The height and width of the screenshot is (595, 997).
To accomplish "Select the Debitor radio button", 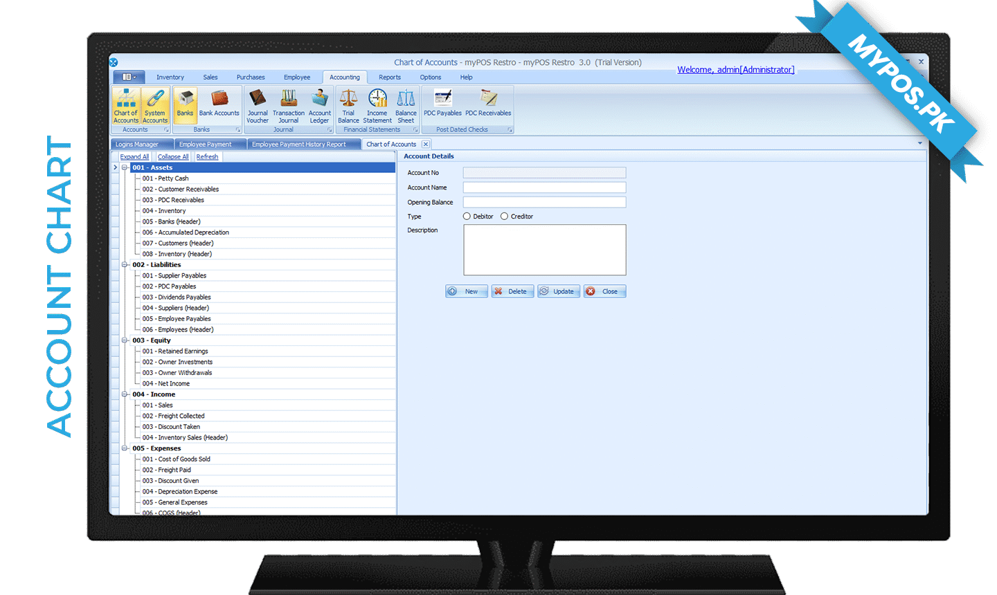I will pyautogui.click(x=467, y=217).
